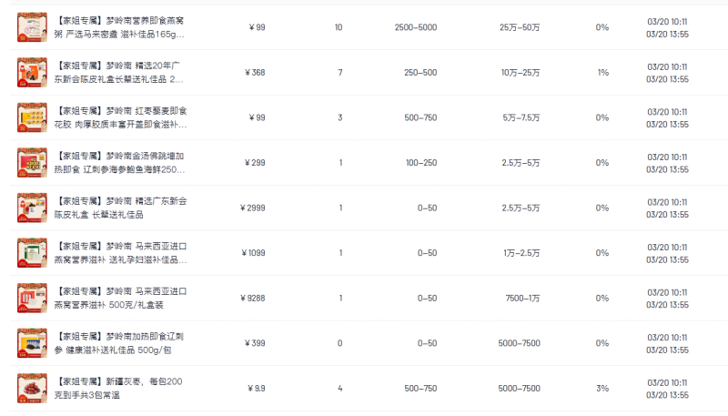Select the ¥9.9 price value
The image size is (728, 416).
(x=257, y=389)
